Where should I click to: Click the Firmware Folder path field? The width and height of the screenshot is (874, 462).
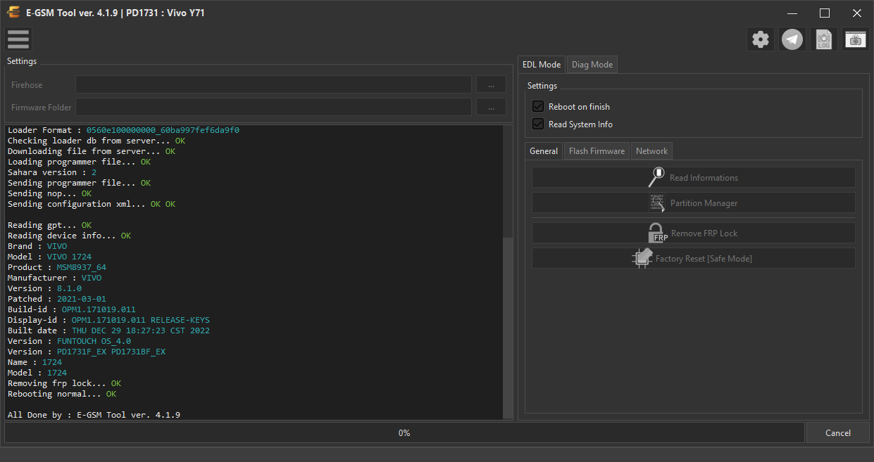click(x=274, y=107)
